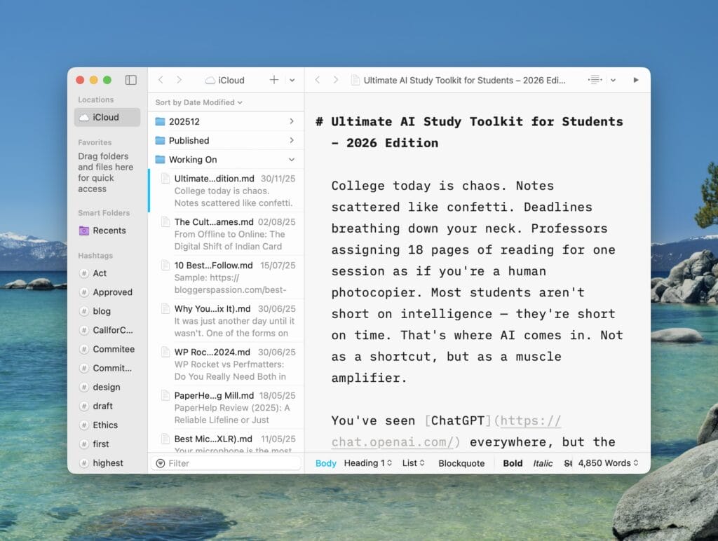Toggle strikethrough formatting in the format bar
Screen dimensions: 718x541
click(567, 463)
